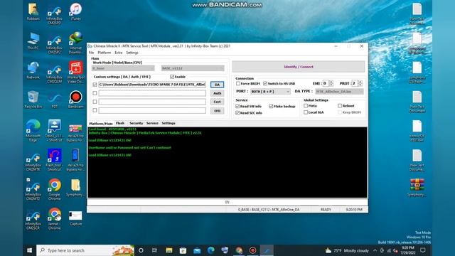Open the PORT dropdown showing BOTH
The width and height of the screenshot is (455, 256).
pos(270,92)
